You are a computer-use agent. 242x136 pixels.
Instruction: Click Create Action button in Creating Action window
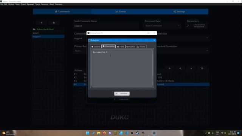click(122, 99)
